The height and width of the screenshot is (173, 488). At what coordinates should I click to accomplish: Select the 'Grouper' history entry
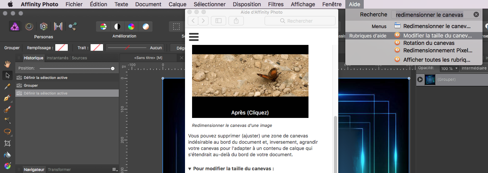point(67,85)
